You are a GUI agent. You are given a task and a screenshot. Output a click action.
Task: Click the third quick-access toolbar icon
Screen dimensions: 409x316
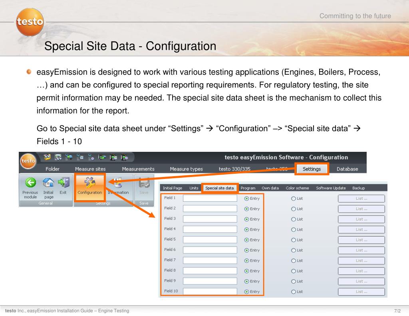pos(69,157)
